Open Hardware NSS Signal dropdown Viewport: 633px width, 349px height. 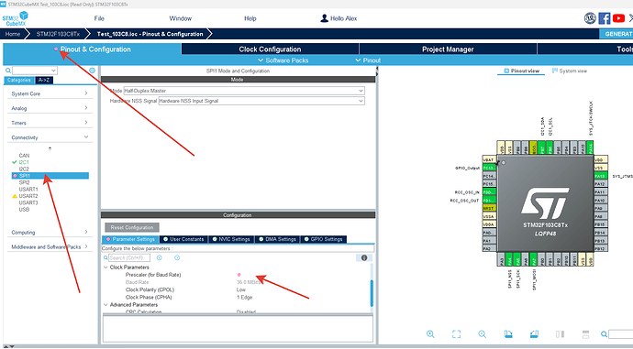click(x=261, y=101)
